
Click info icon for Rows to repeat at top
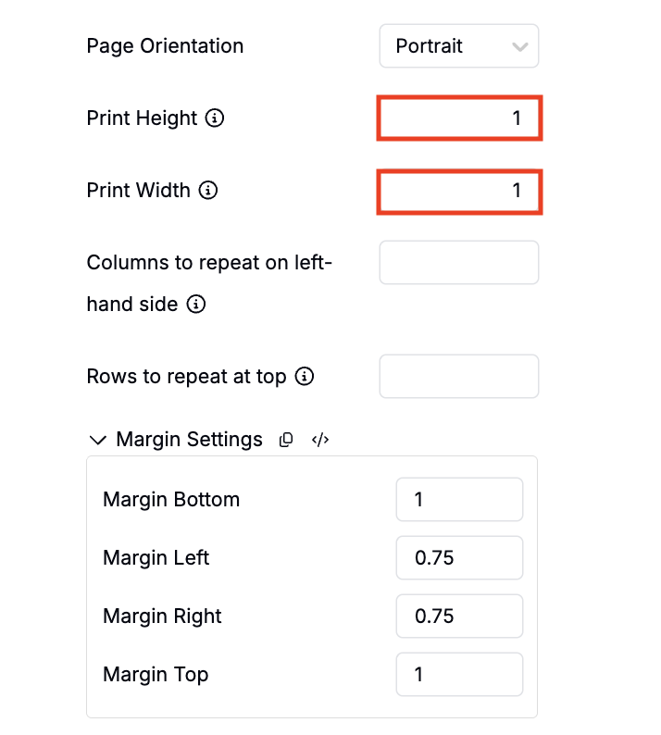pos(305,377)
